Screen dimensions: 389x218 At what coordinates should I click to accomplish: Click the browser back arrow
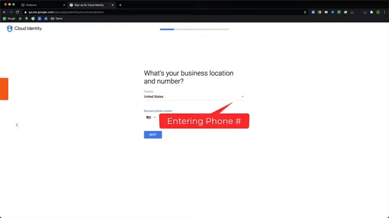point(4,12)
